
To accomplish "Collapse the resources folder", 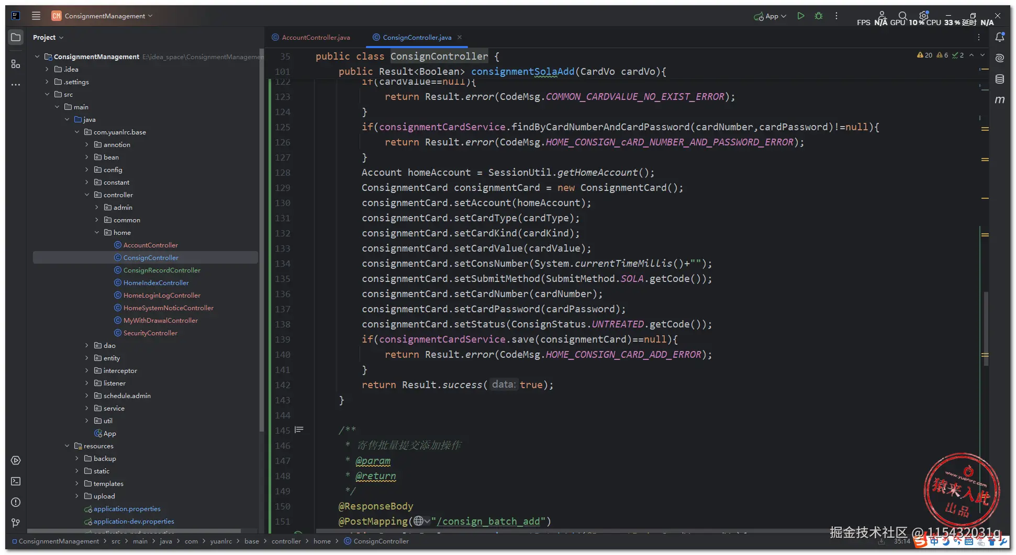I will (67, 446).
